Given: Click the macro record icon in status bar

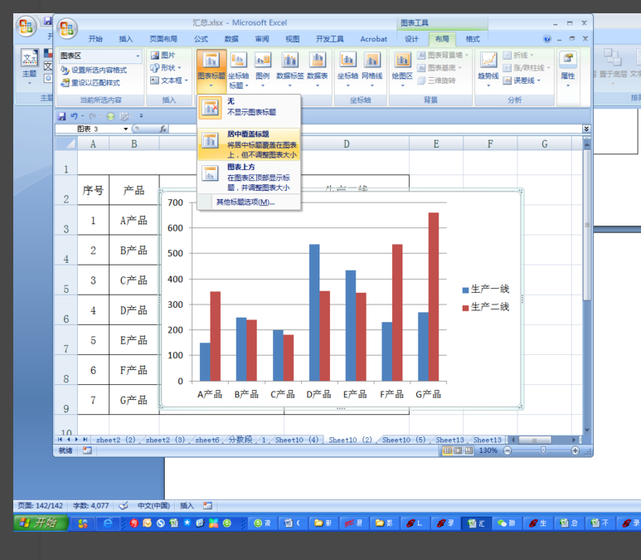Looking at the screenshot, I should pyautogui.click(x=87, y=450).
